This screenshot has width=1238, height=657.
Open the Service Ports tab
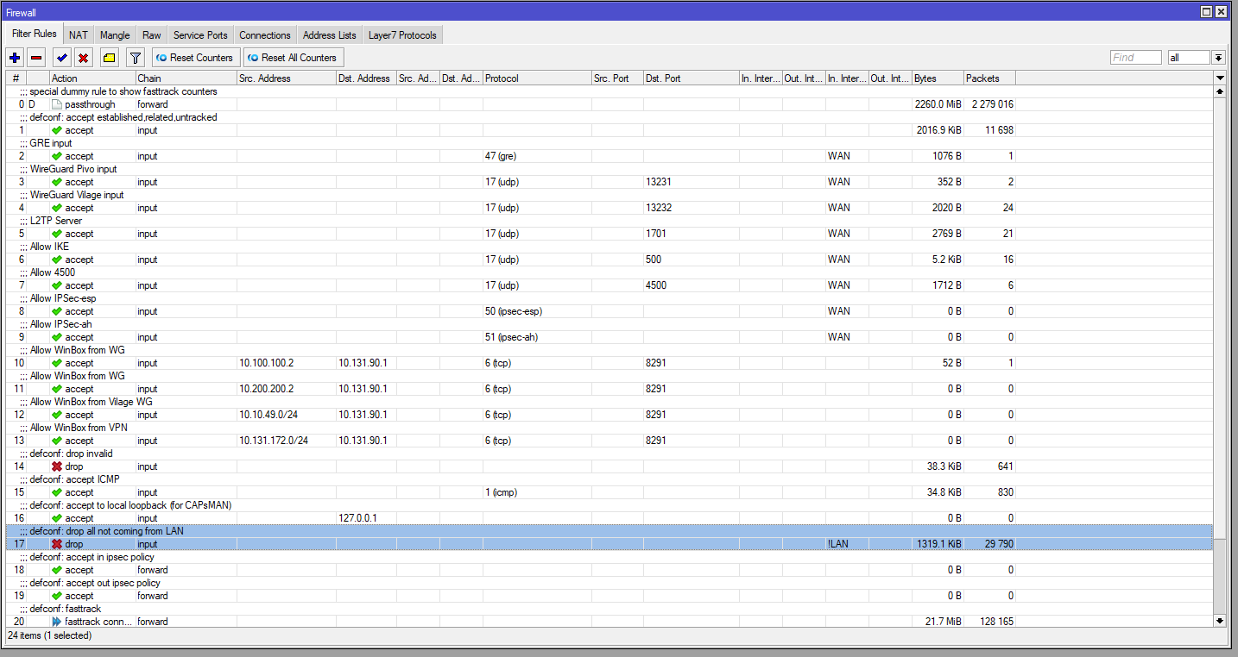200,35
